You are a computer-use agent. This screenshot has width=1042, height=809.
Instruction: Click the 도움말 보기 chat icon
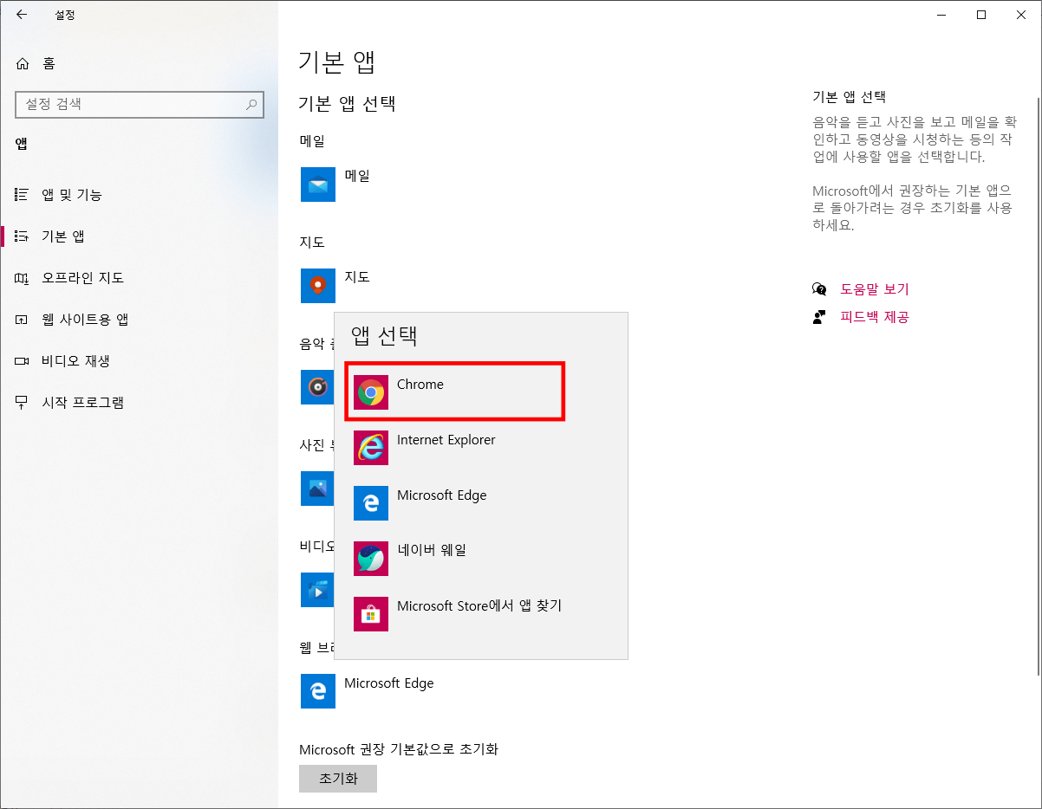click(x=819, y=289)
